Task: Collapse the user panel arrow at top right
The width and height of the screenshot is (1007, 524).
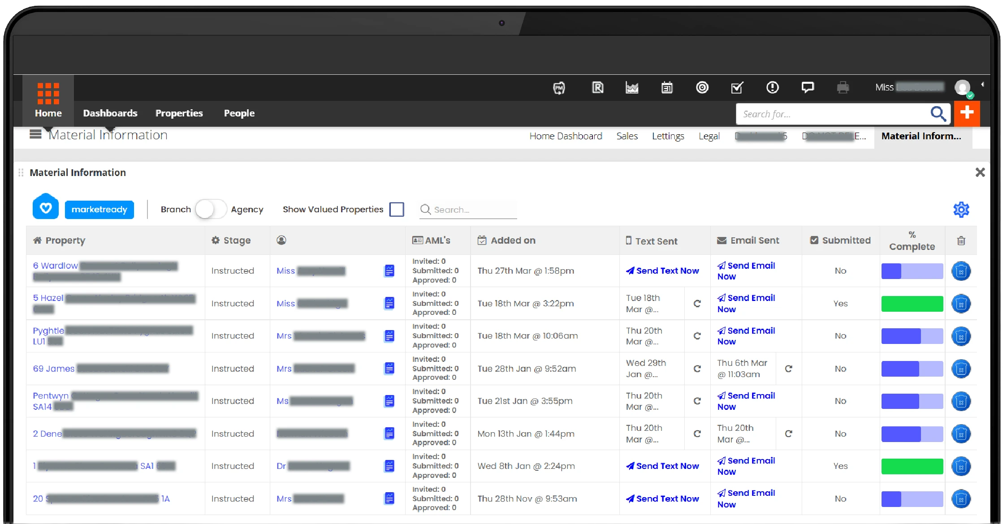Action: 982,85
